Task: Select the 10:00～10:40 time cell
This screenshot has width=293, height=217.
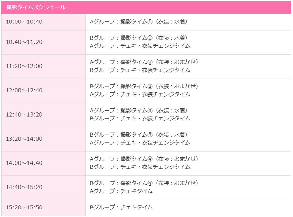Action: 24,22
